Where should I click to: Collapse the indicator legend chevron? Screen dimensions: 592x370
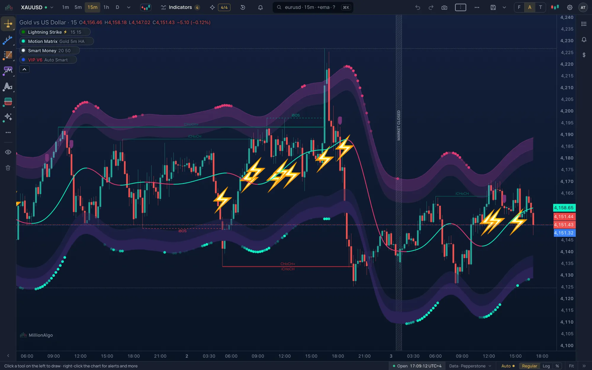(25, 69)
